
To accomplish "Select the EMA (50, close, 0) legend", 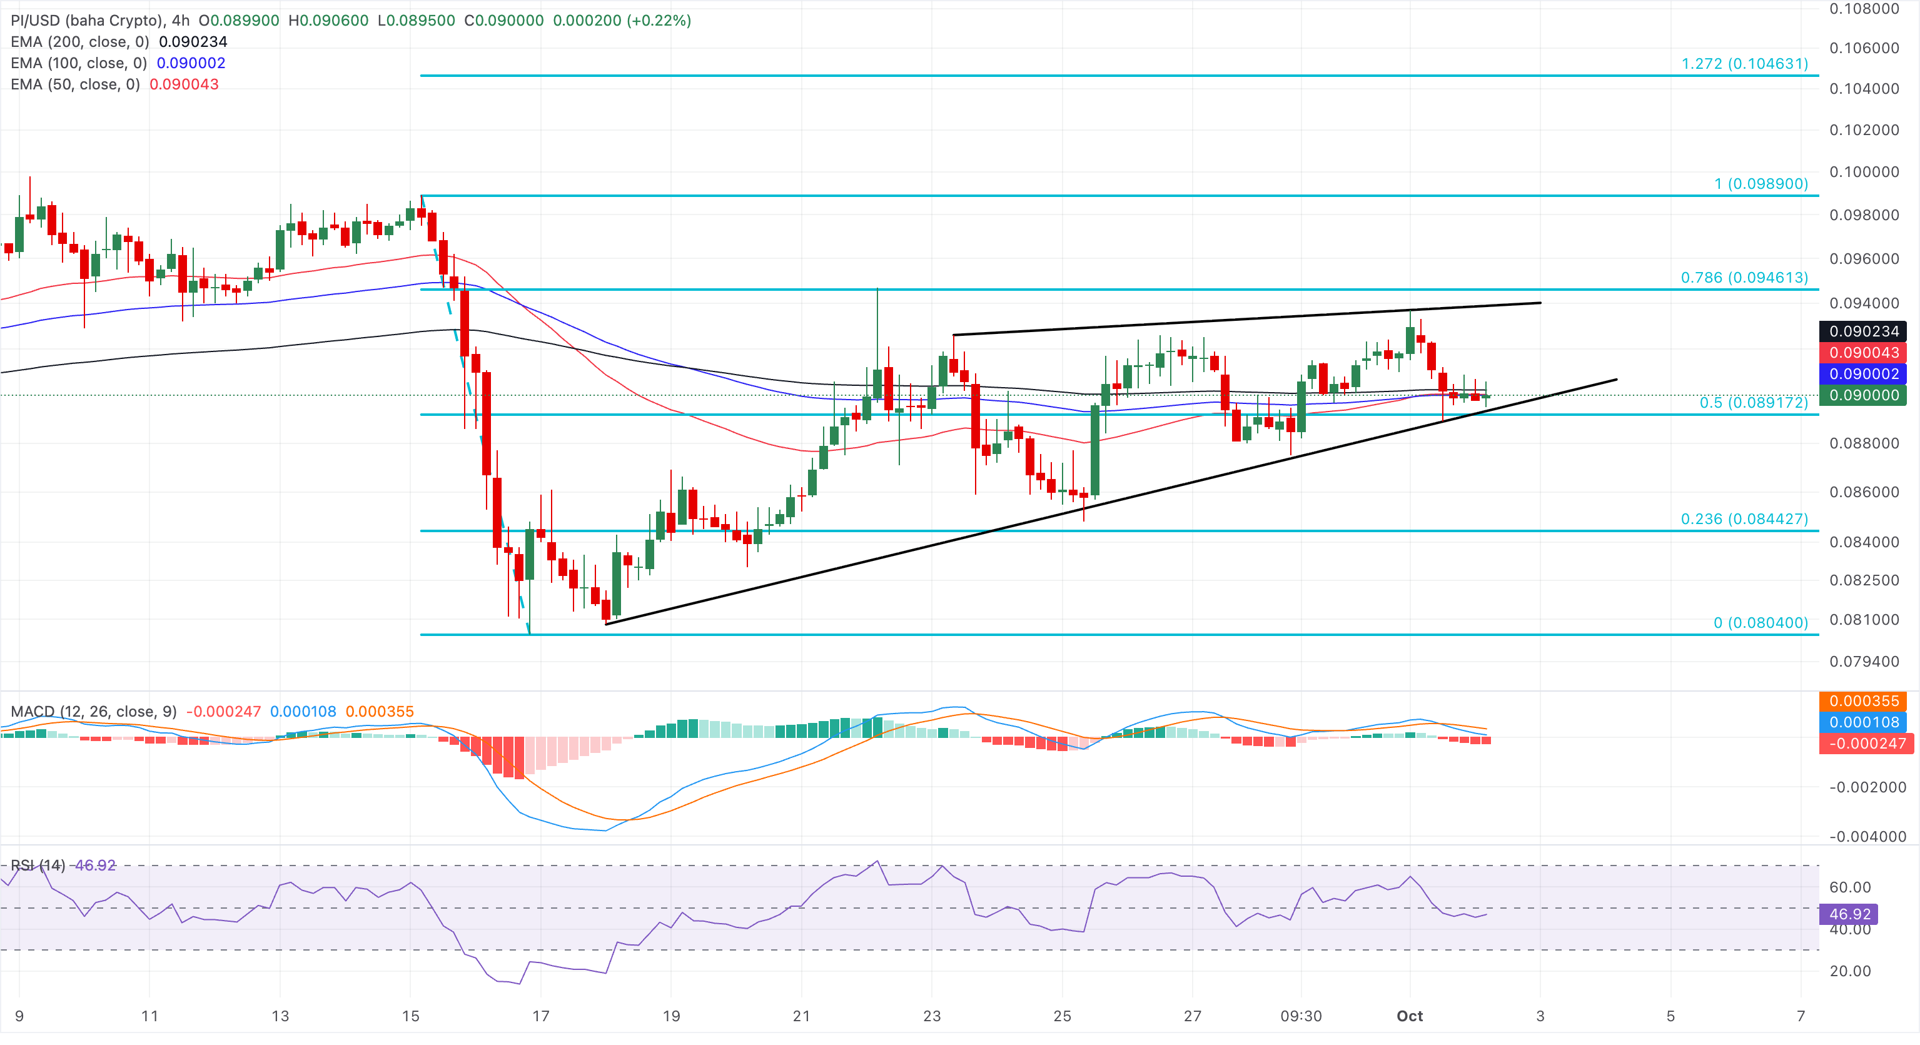I will pyautogui.click(x=75, y=84).
